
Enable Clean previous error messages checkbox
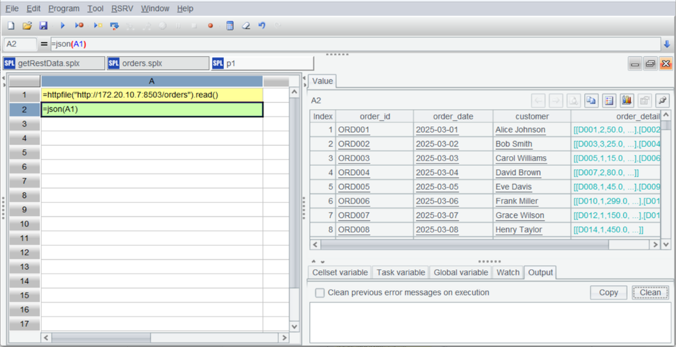319,293
